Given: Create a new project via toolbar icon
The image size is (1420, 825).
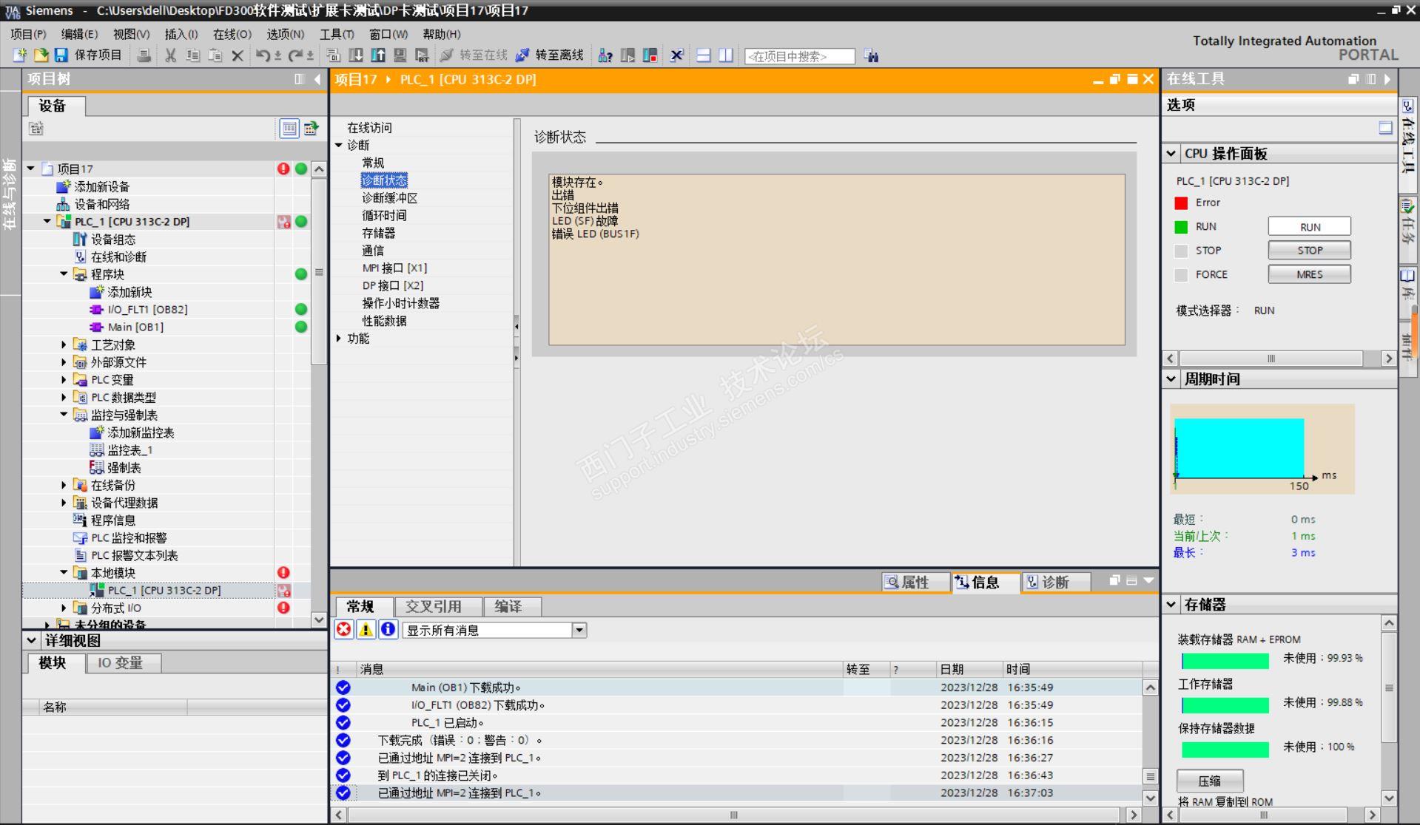Looking at the screenshot, I should click(x=20, y=55).
